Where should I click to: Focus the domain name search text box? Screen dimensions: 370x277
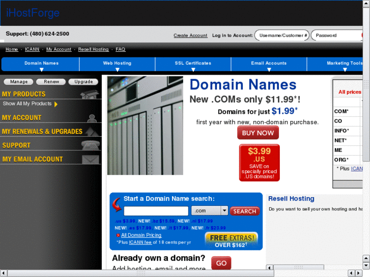156,211
